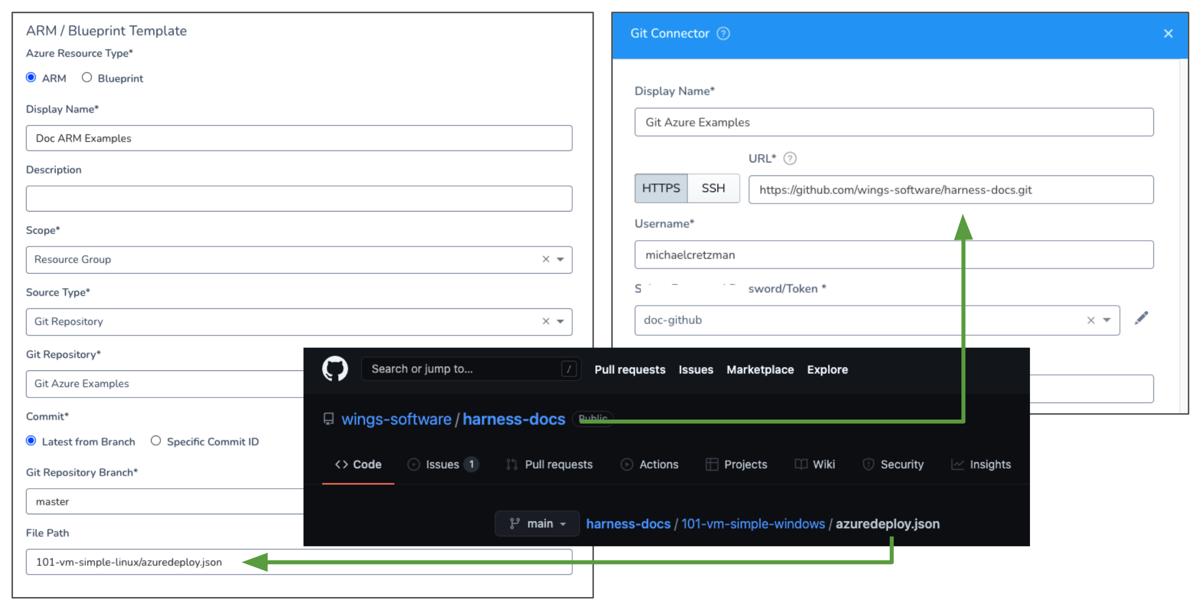Click the pencil edit icon beside doc-github
The height and width of the screenshot is (605, 1196).
pos(1141,318)
